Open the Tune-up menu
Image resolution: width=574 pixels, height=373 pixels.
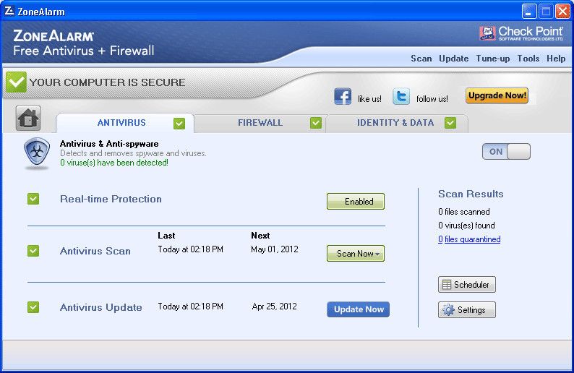click(x=493, y=59)
